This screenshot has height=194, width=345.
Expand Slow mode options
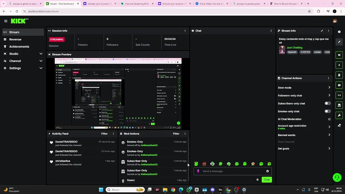click(x=329, y=88)
